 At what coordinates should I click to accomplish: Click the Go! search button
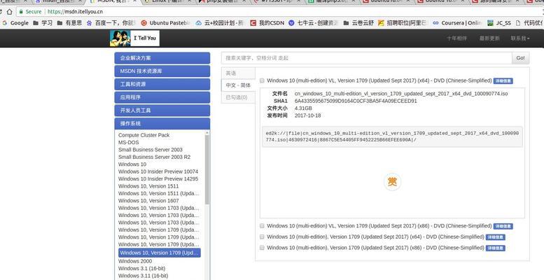(x=520, y=58)
